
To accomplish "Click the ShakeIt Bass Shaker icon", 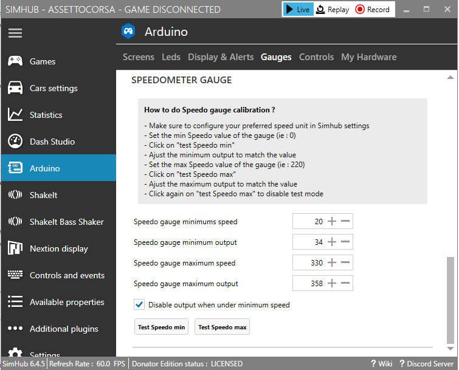I will (15, 222).
